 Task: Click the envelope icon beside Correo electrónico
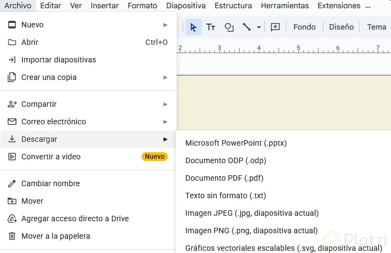[12, 122]
